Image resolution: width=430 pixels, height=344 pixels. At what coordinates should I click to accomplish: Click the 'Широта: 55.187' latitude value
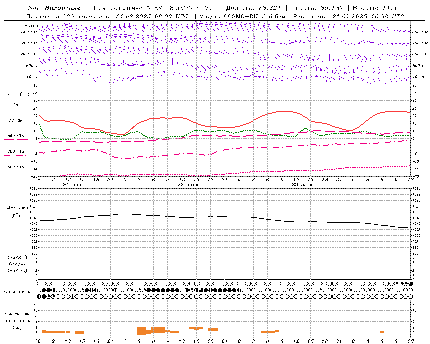[317, 8]
